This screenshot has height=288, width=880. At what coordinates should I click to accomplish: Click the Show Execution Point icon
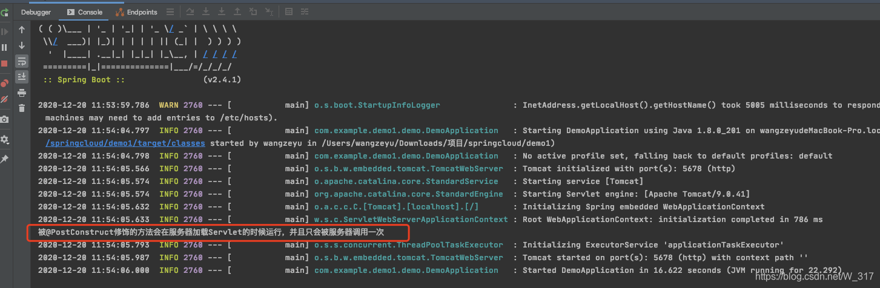pos(190,12)
